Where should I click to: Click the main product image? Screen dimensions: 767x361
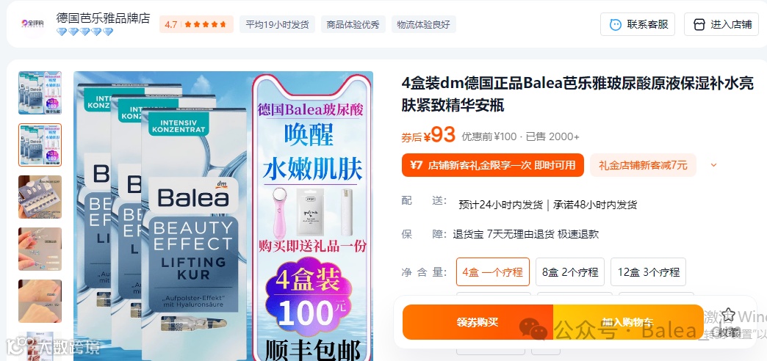point(223,216)
